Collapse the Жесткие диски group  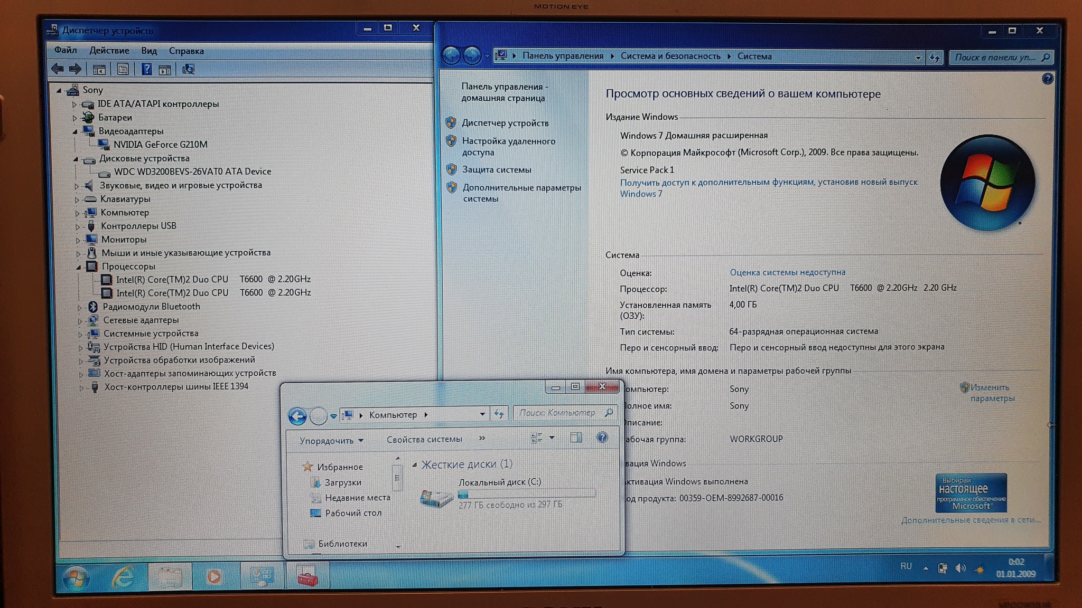pos(414,464)
